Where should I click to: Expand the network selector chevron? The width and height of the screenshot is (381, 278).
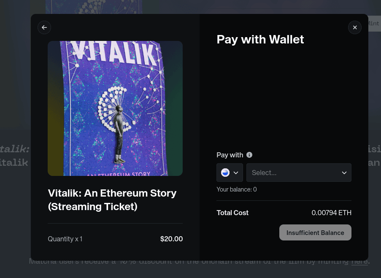click(236, 173)
